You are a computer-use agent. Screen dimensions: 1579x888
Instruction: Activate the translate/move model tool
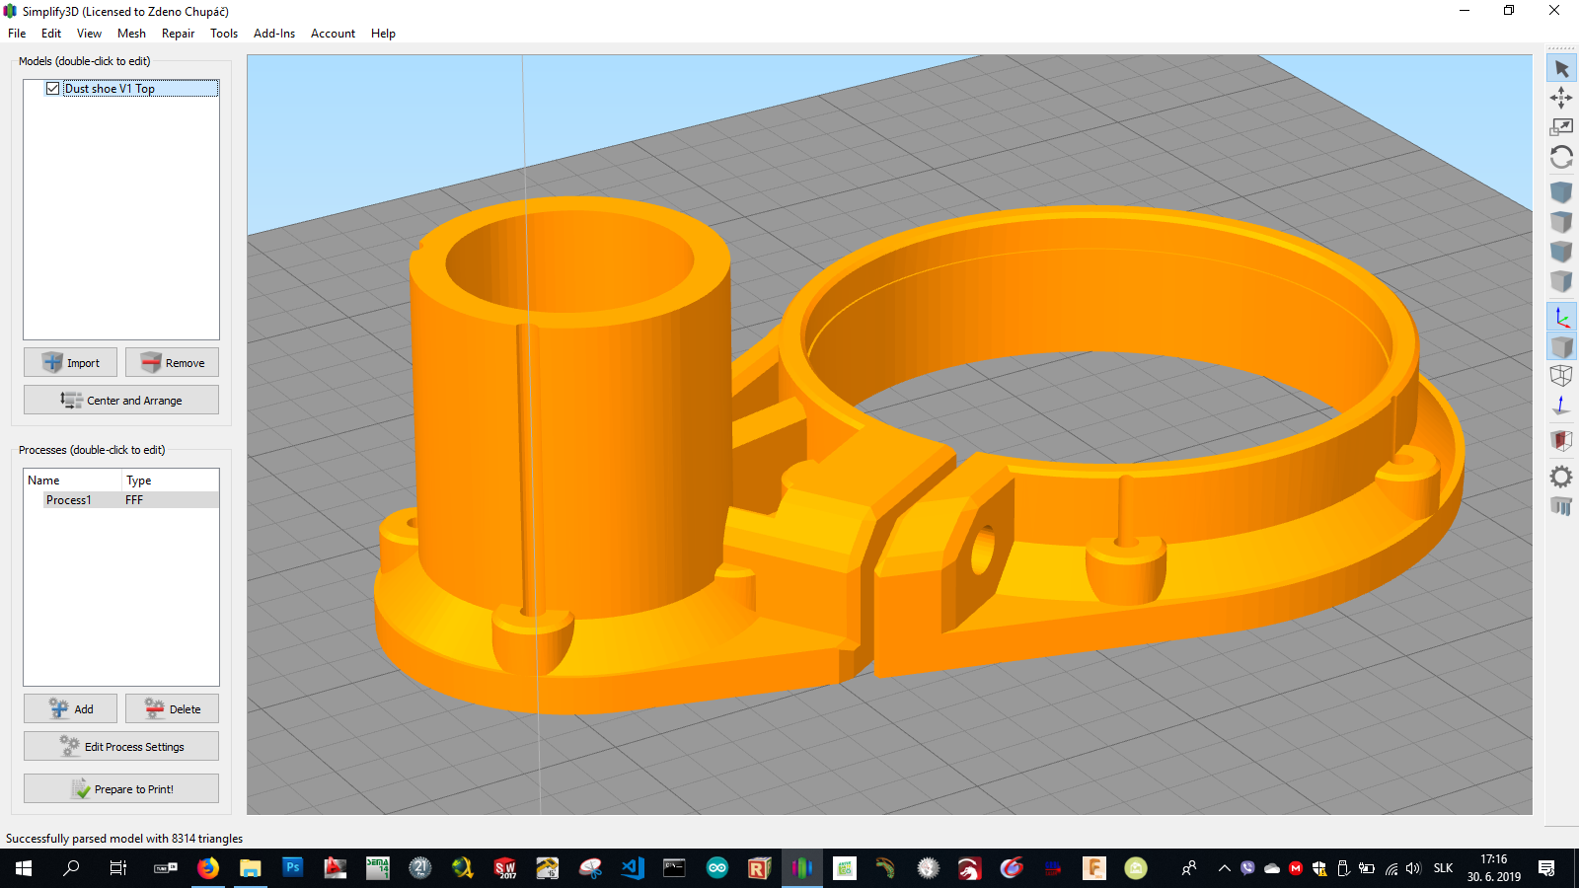(1561, 97)
